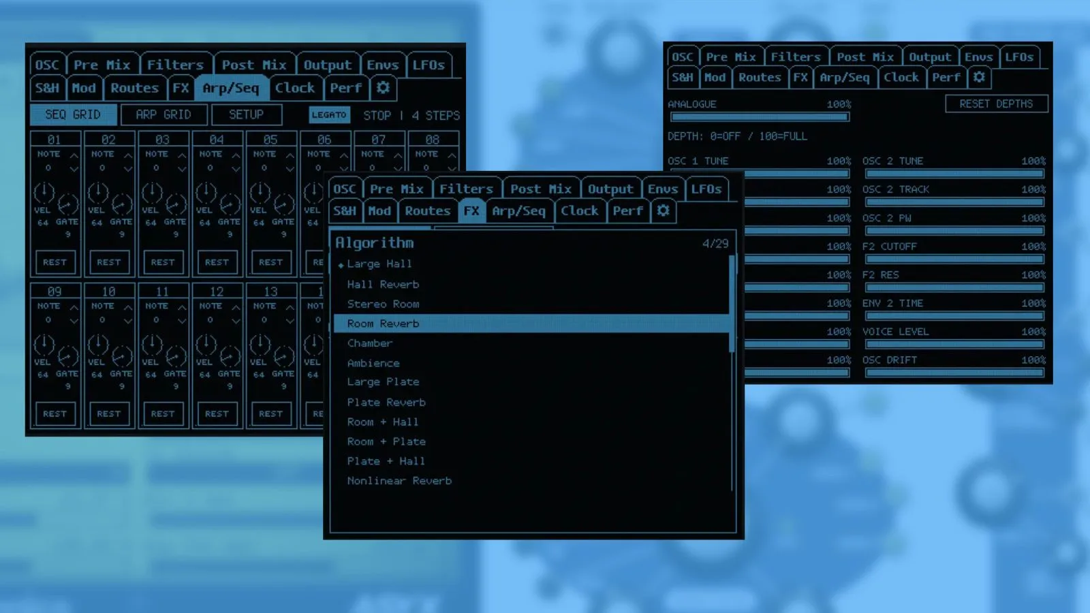Adjust the velocity knob on step 05
Screen dimensions: 1090x613
pos(260,193)
